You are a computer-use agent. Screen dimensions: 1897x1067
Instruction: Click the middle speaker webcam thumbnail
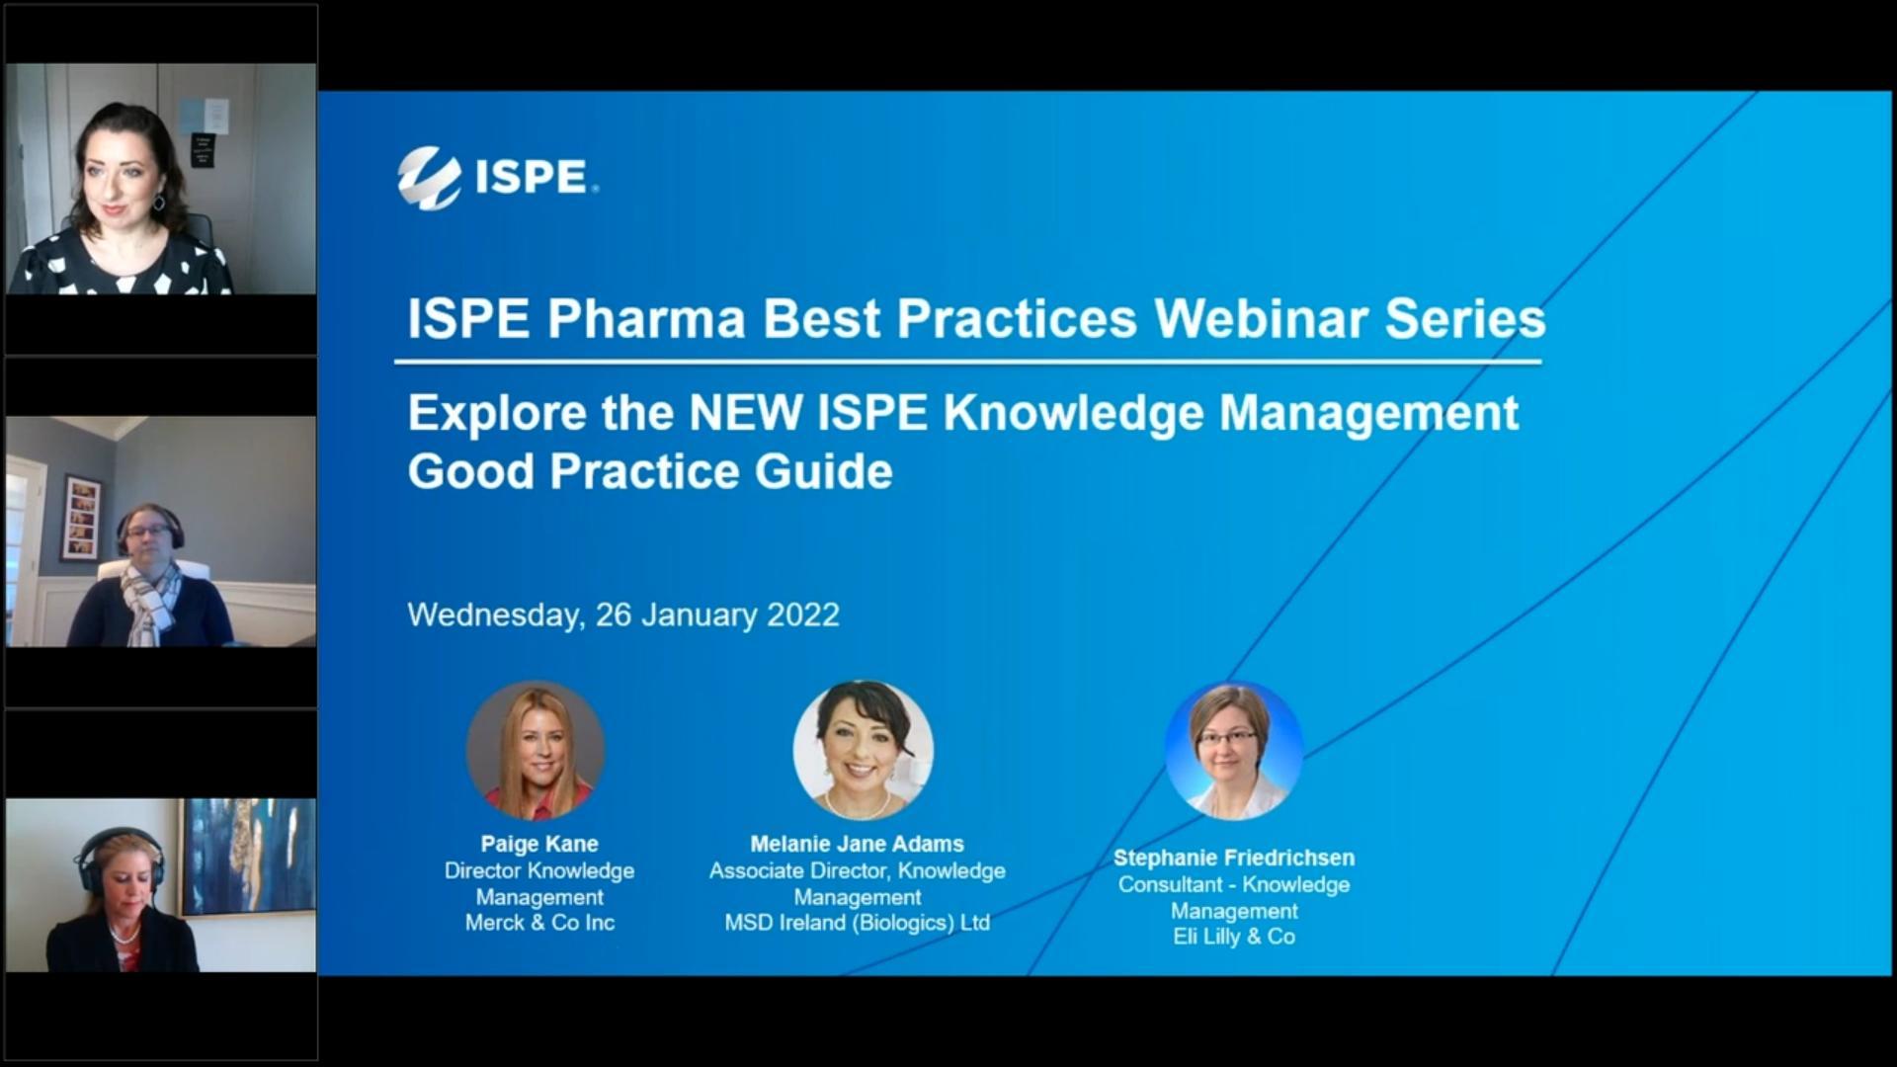(x=160, y=533)
